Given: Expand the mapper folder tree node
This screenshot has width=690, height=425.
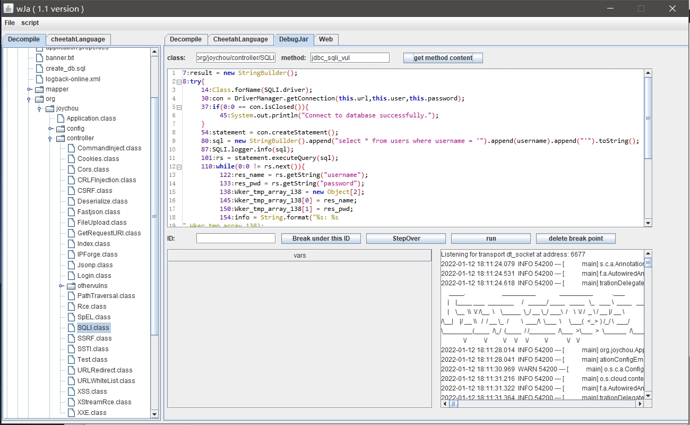Looking at the screenshot, I should coord(30,89).
